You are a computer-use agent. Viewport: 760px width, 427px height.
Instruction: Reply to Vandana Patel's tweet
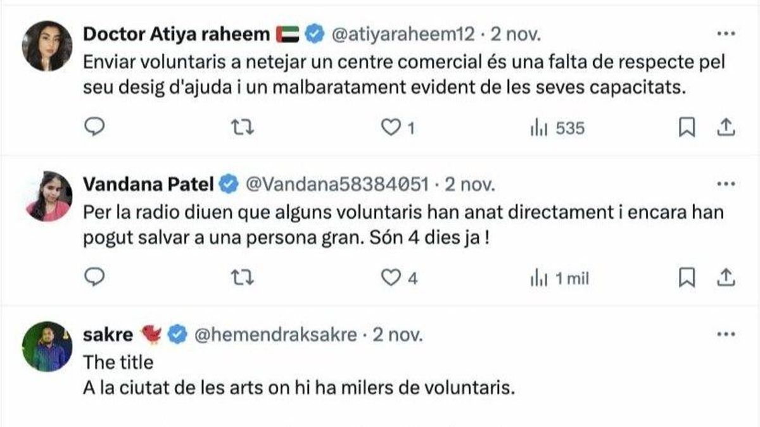pos(94,277)
